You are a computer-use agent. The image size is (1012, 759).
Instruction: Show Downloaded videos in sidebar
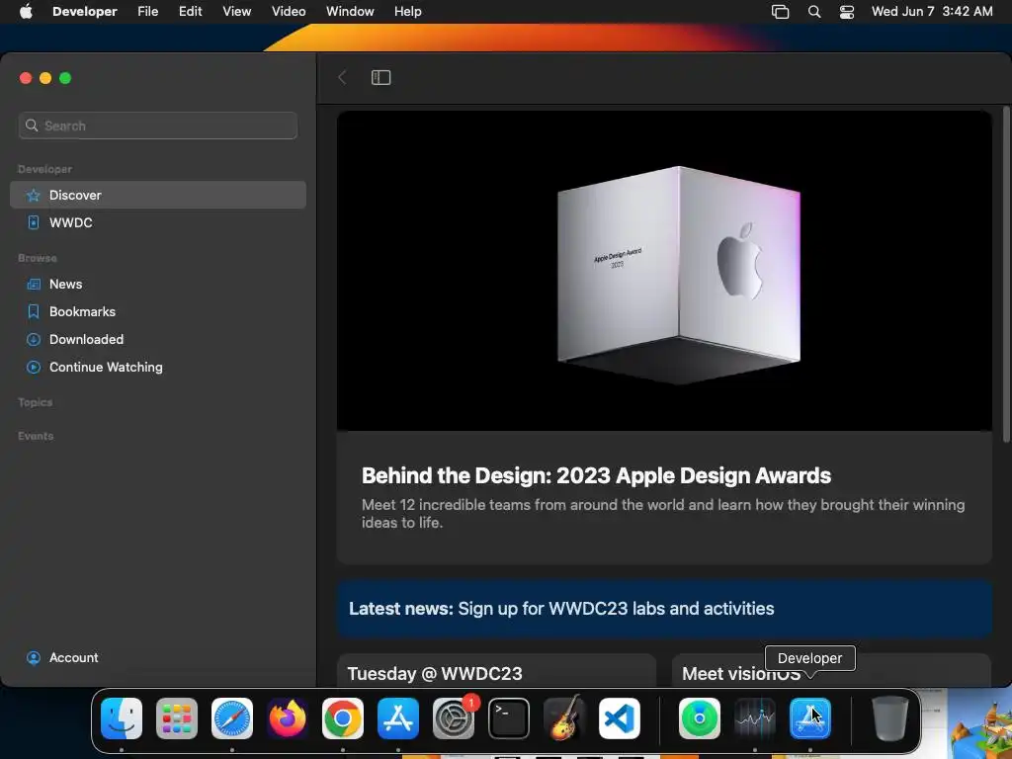pyautogui.click(x=158, y=340)
